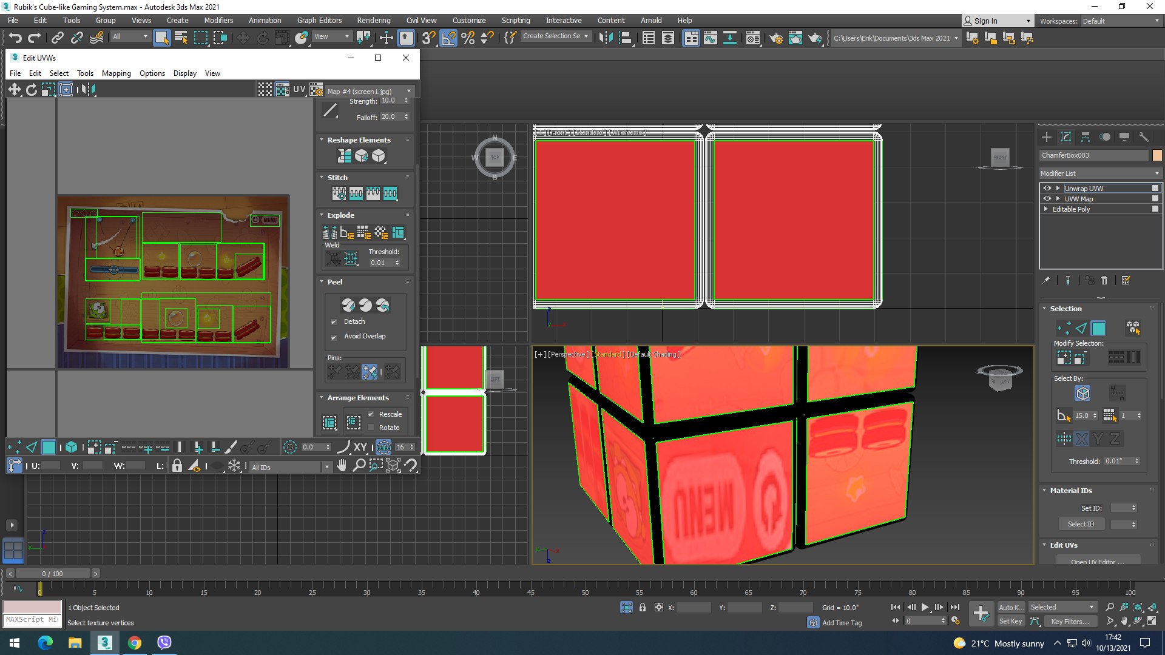Open the Rendering menu

(x=374, y=20)
